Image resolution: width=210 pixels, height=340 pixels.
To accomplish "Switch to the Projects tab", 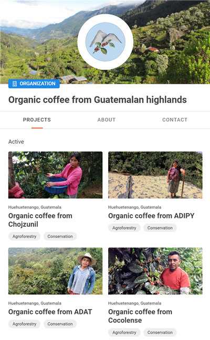I will 37,120.
